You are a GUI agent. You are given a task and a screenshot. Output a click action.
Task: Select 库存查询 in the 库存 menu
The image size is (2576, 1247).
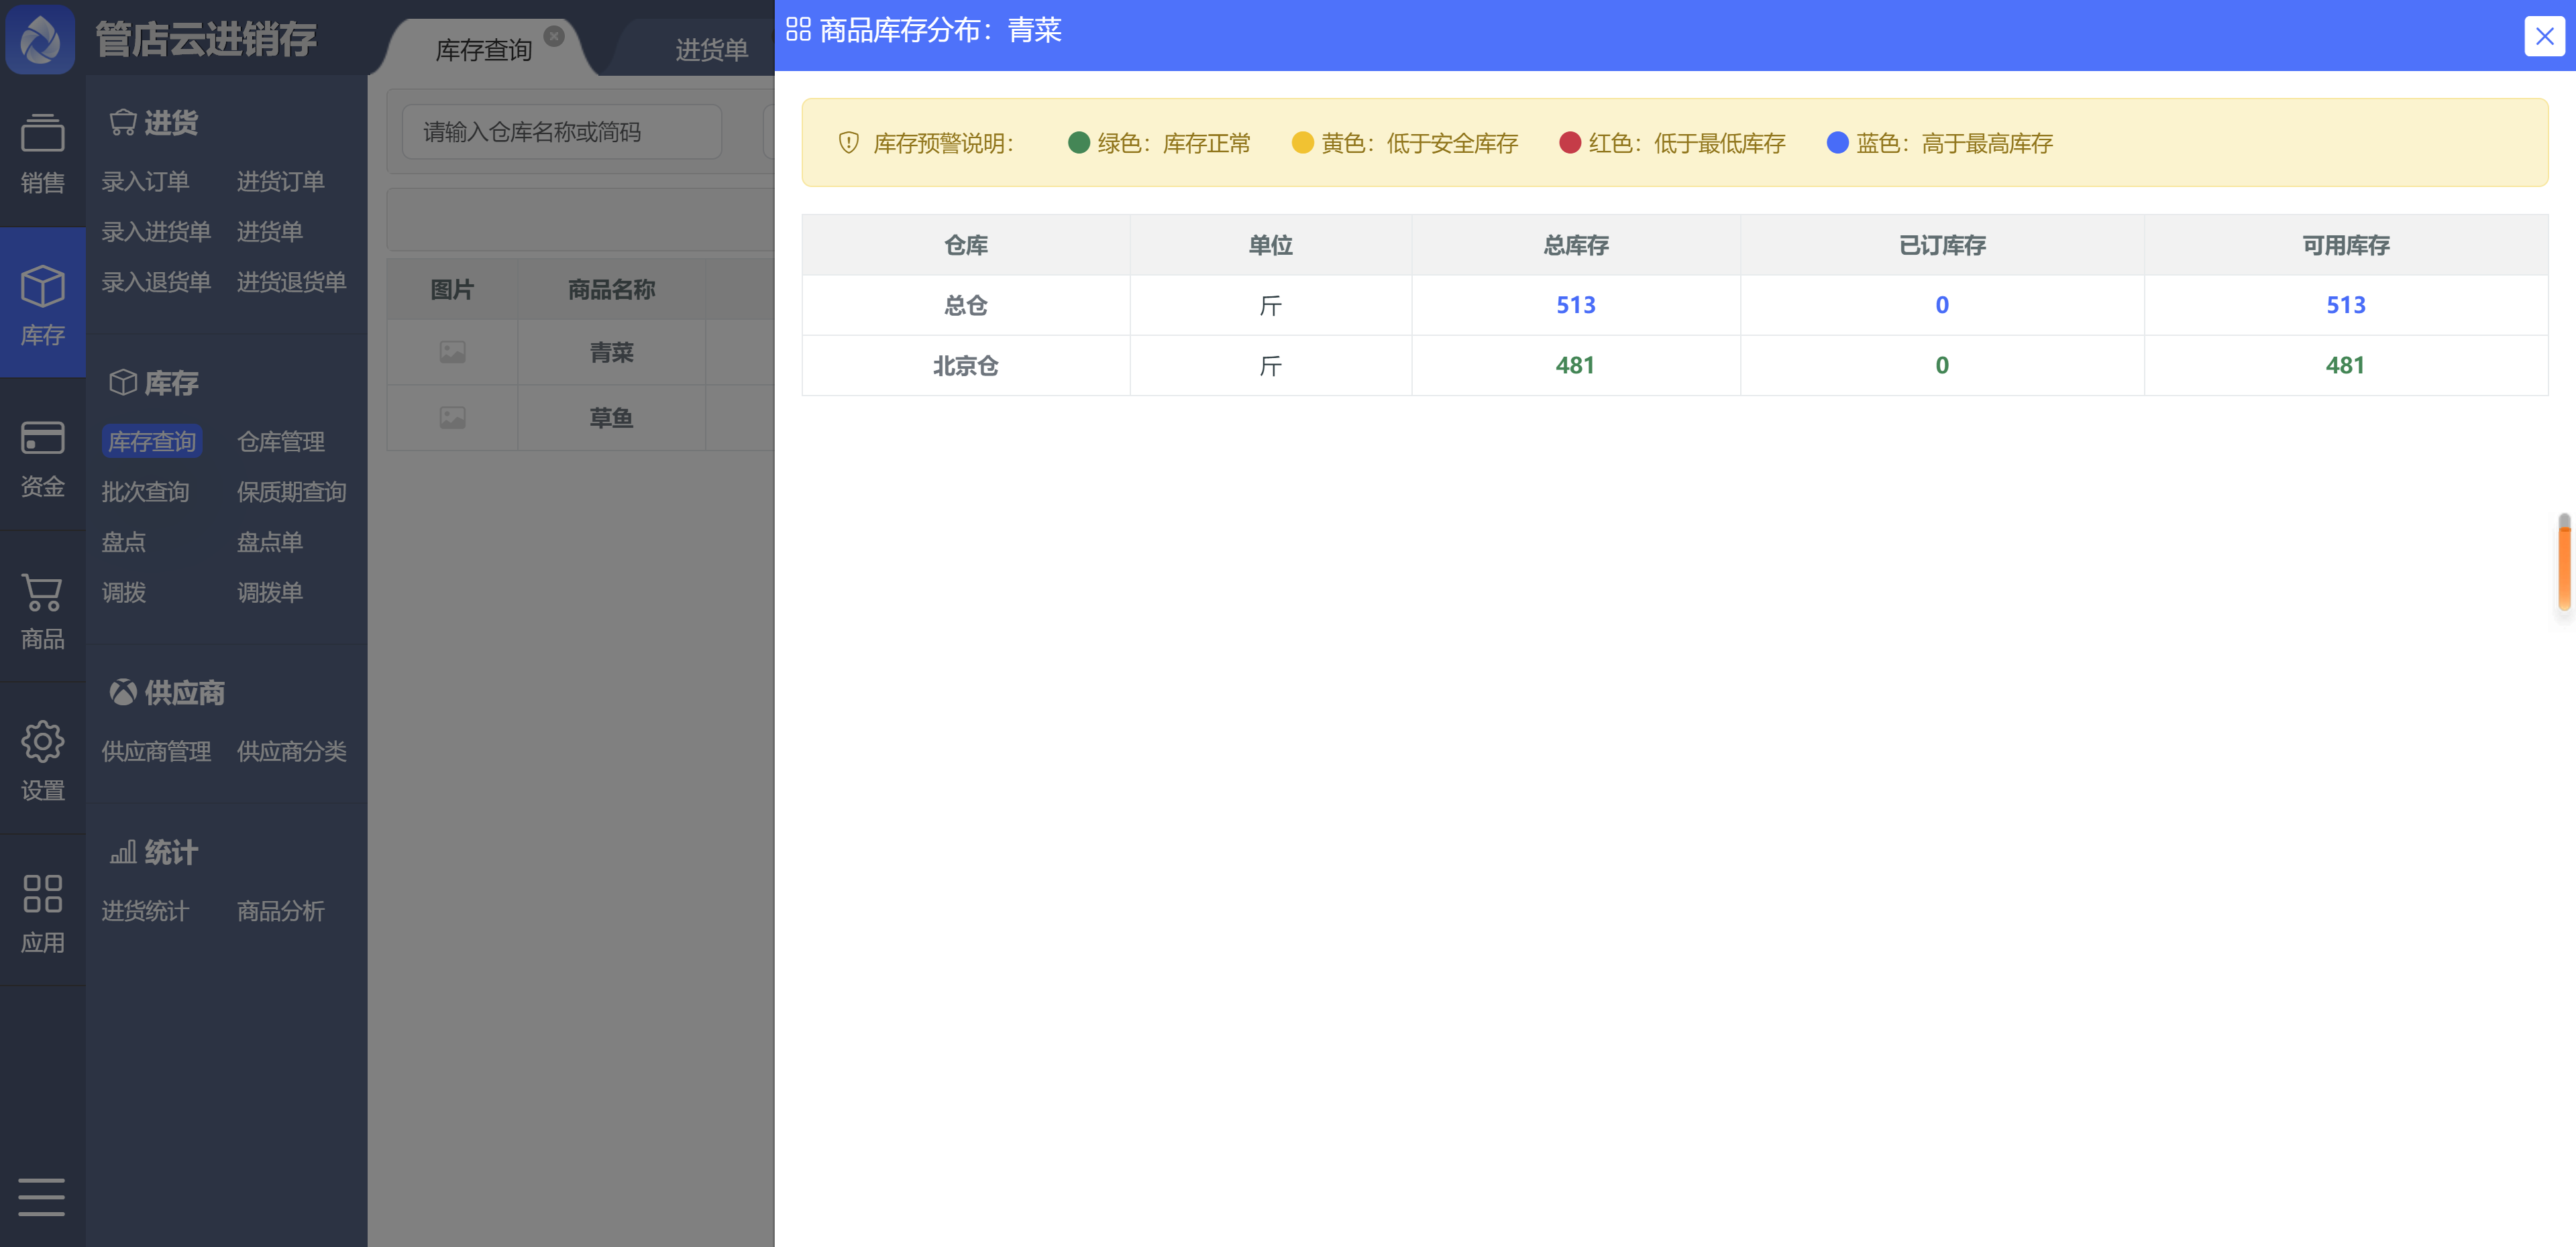[x=152, y=442]
